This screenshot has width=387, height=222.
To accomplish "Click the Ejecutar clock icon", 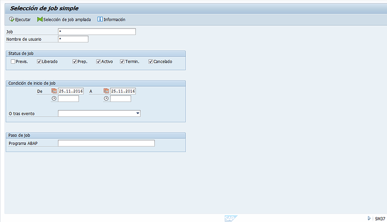I will 12,19.
